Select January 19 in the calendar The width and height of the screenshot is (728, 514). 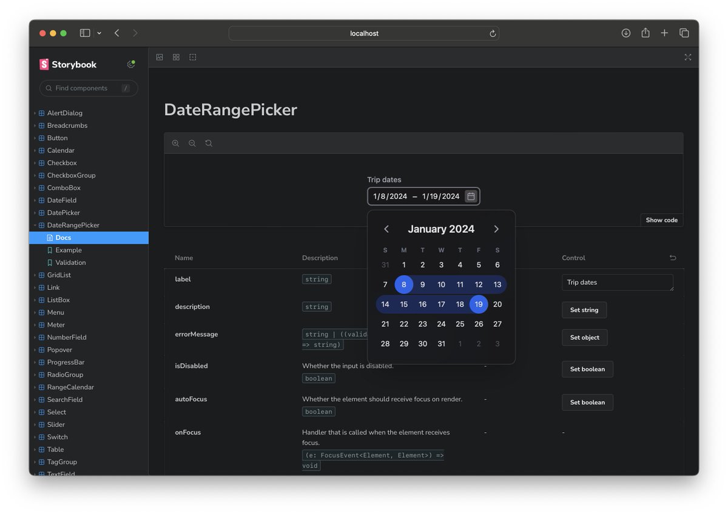(x=479, y=304)
